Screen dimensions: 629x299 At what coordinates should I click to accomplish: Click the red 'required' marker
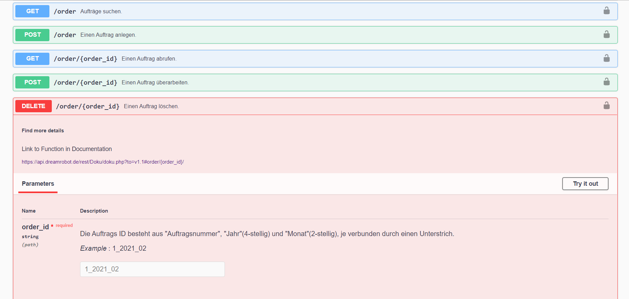[64, 225]
